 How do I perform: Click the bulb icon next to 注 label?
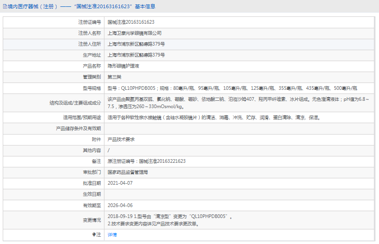click(x=94, y=234)
